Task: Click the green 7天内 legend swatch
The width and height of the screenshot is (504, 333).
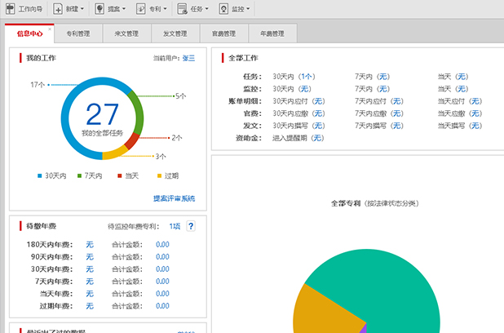Action: 79,175
